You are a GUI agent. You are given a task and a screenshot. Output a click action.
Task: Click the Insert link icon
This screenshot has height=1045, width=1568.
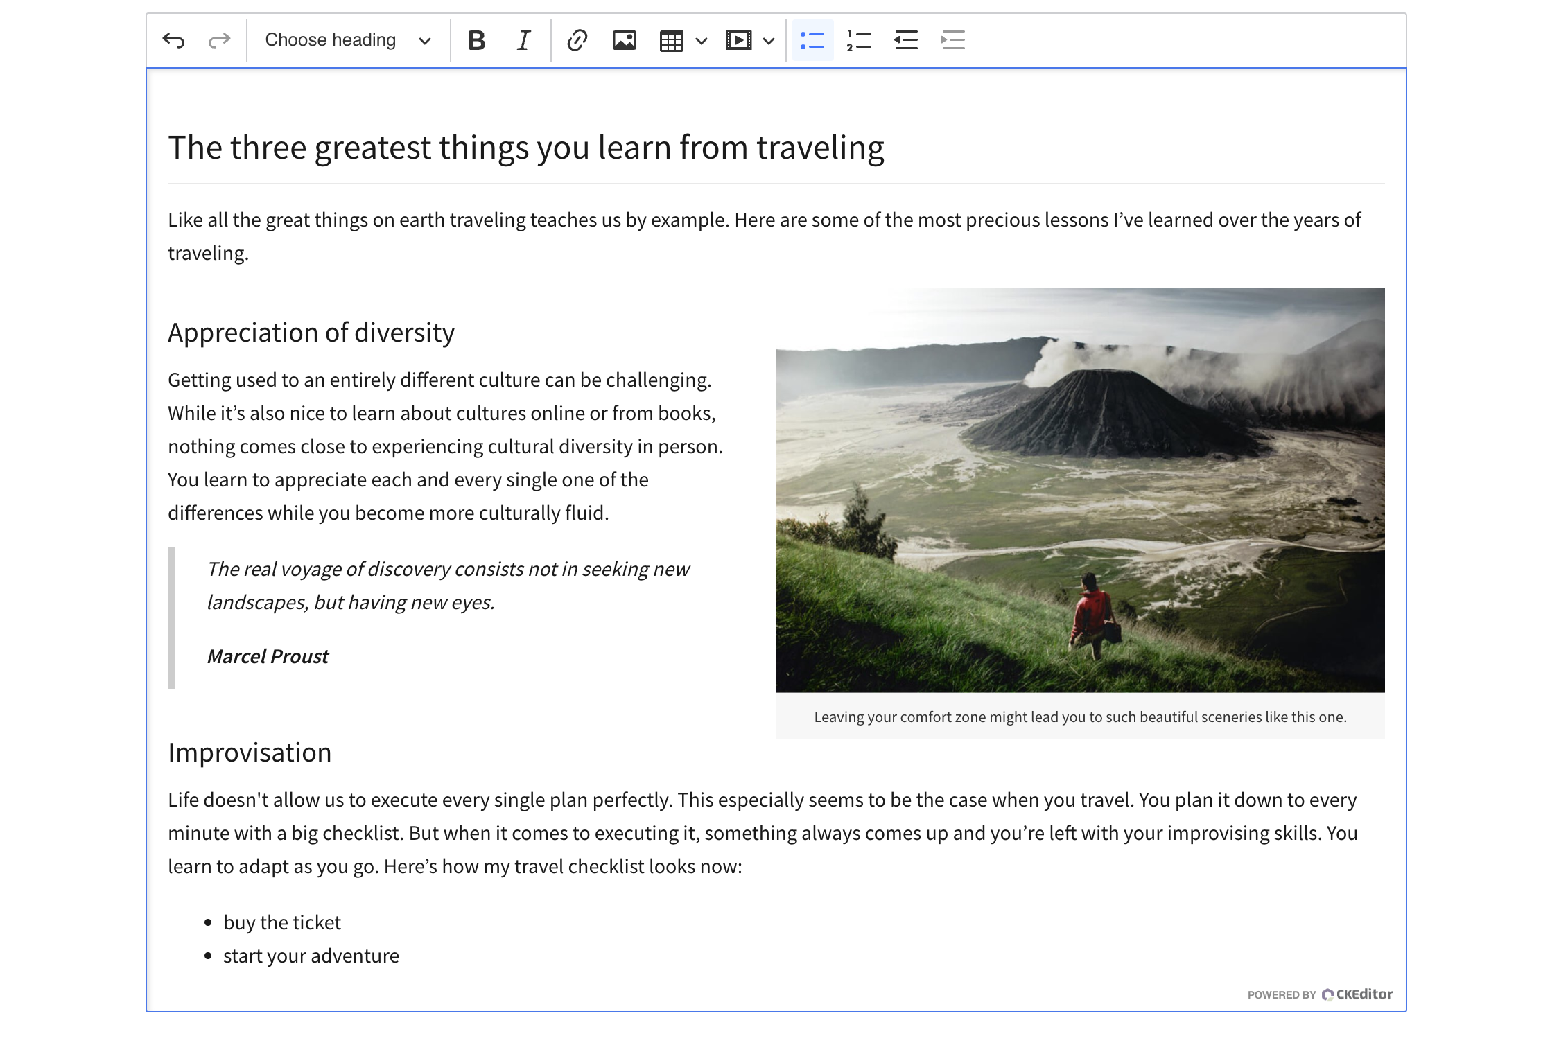577,40
